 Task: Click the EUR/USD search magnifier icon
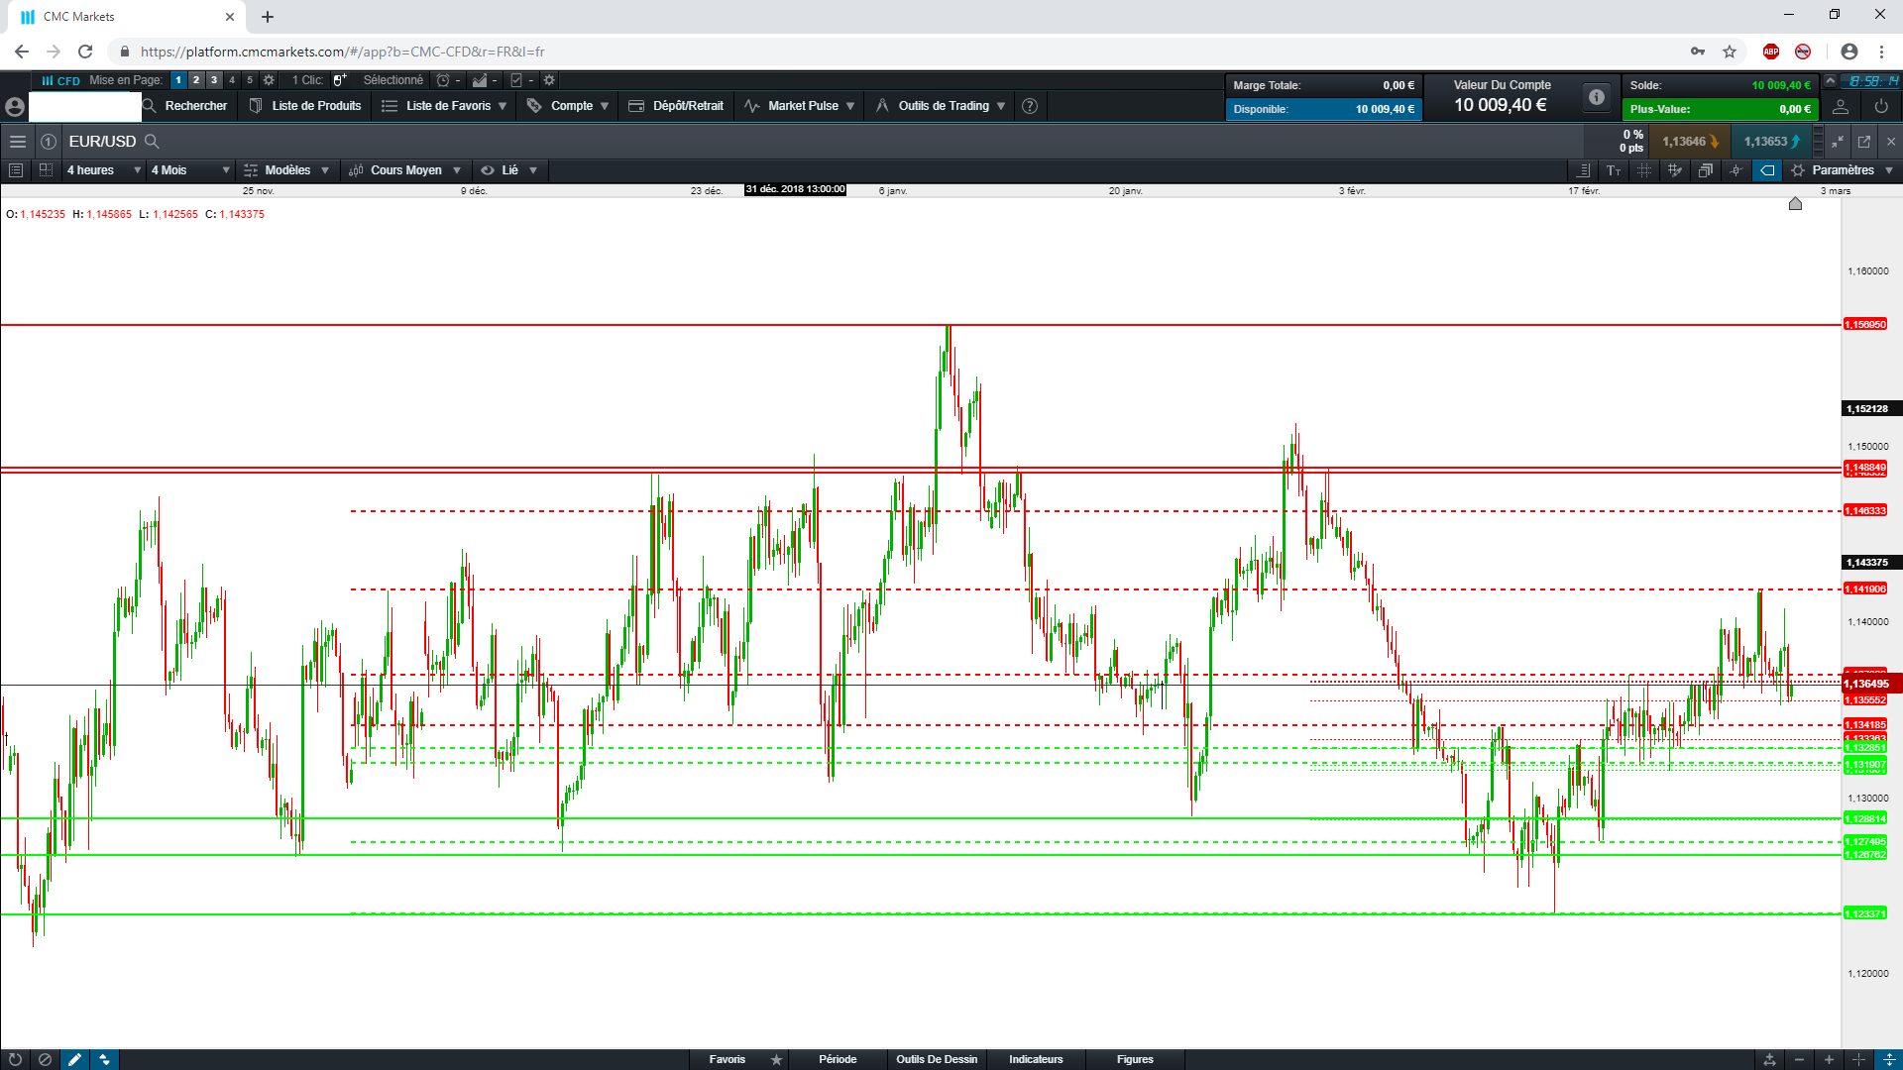[152, 142]
